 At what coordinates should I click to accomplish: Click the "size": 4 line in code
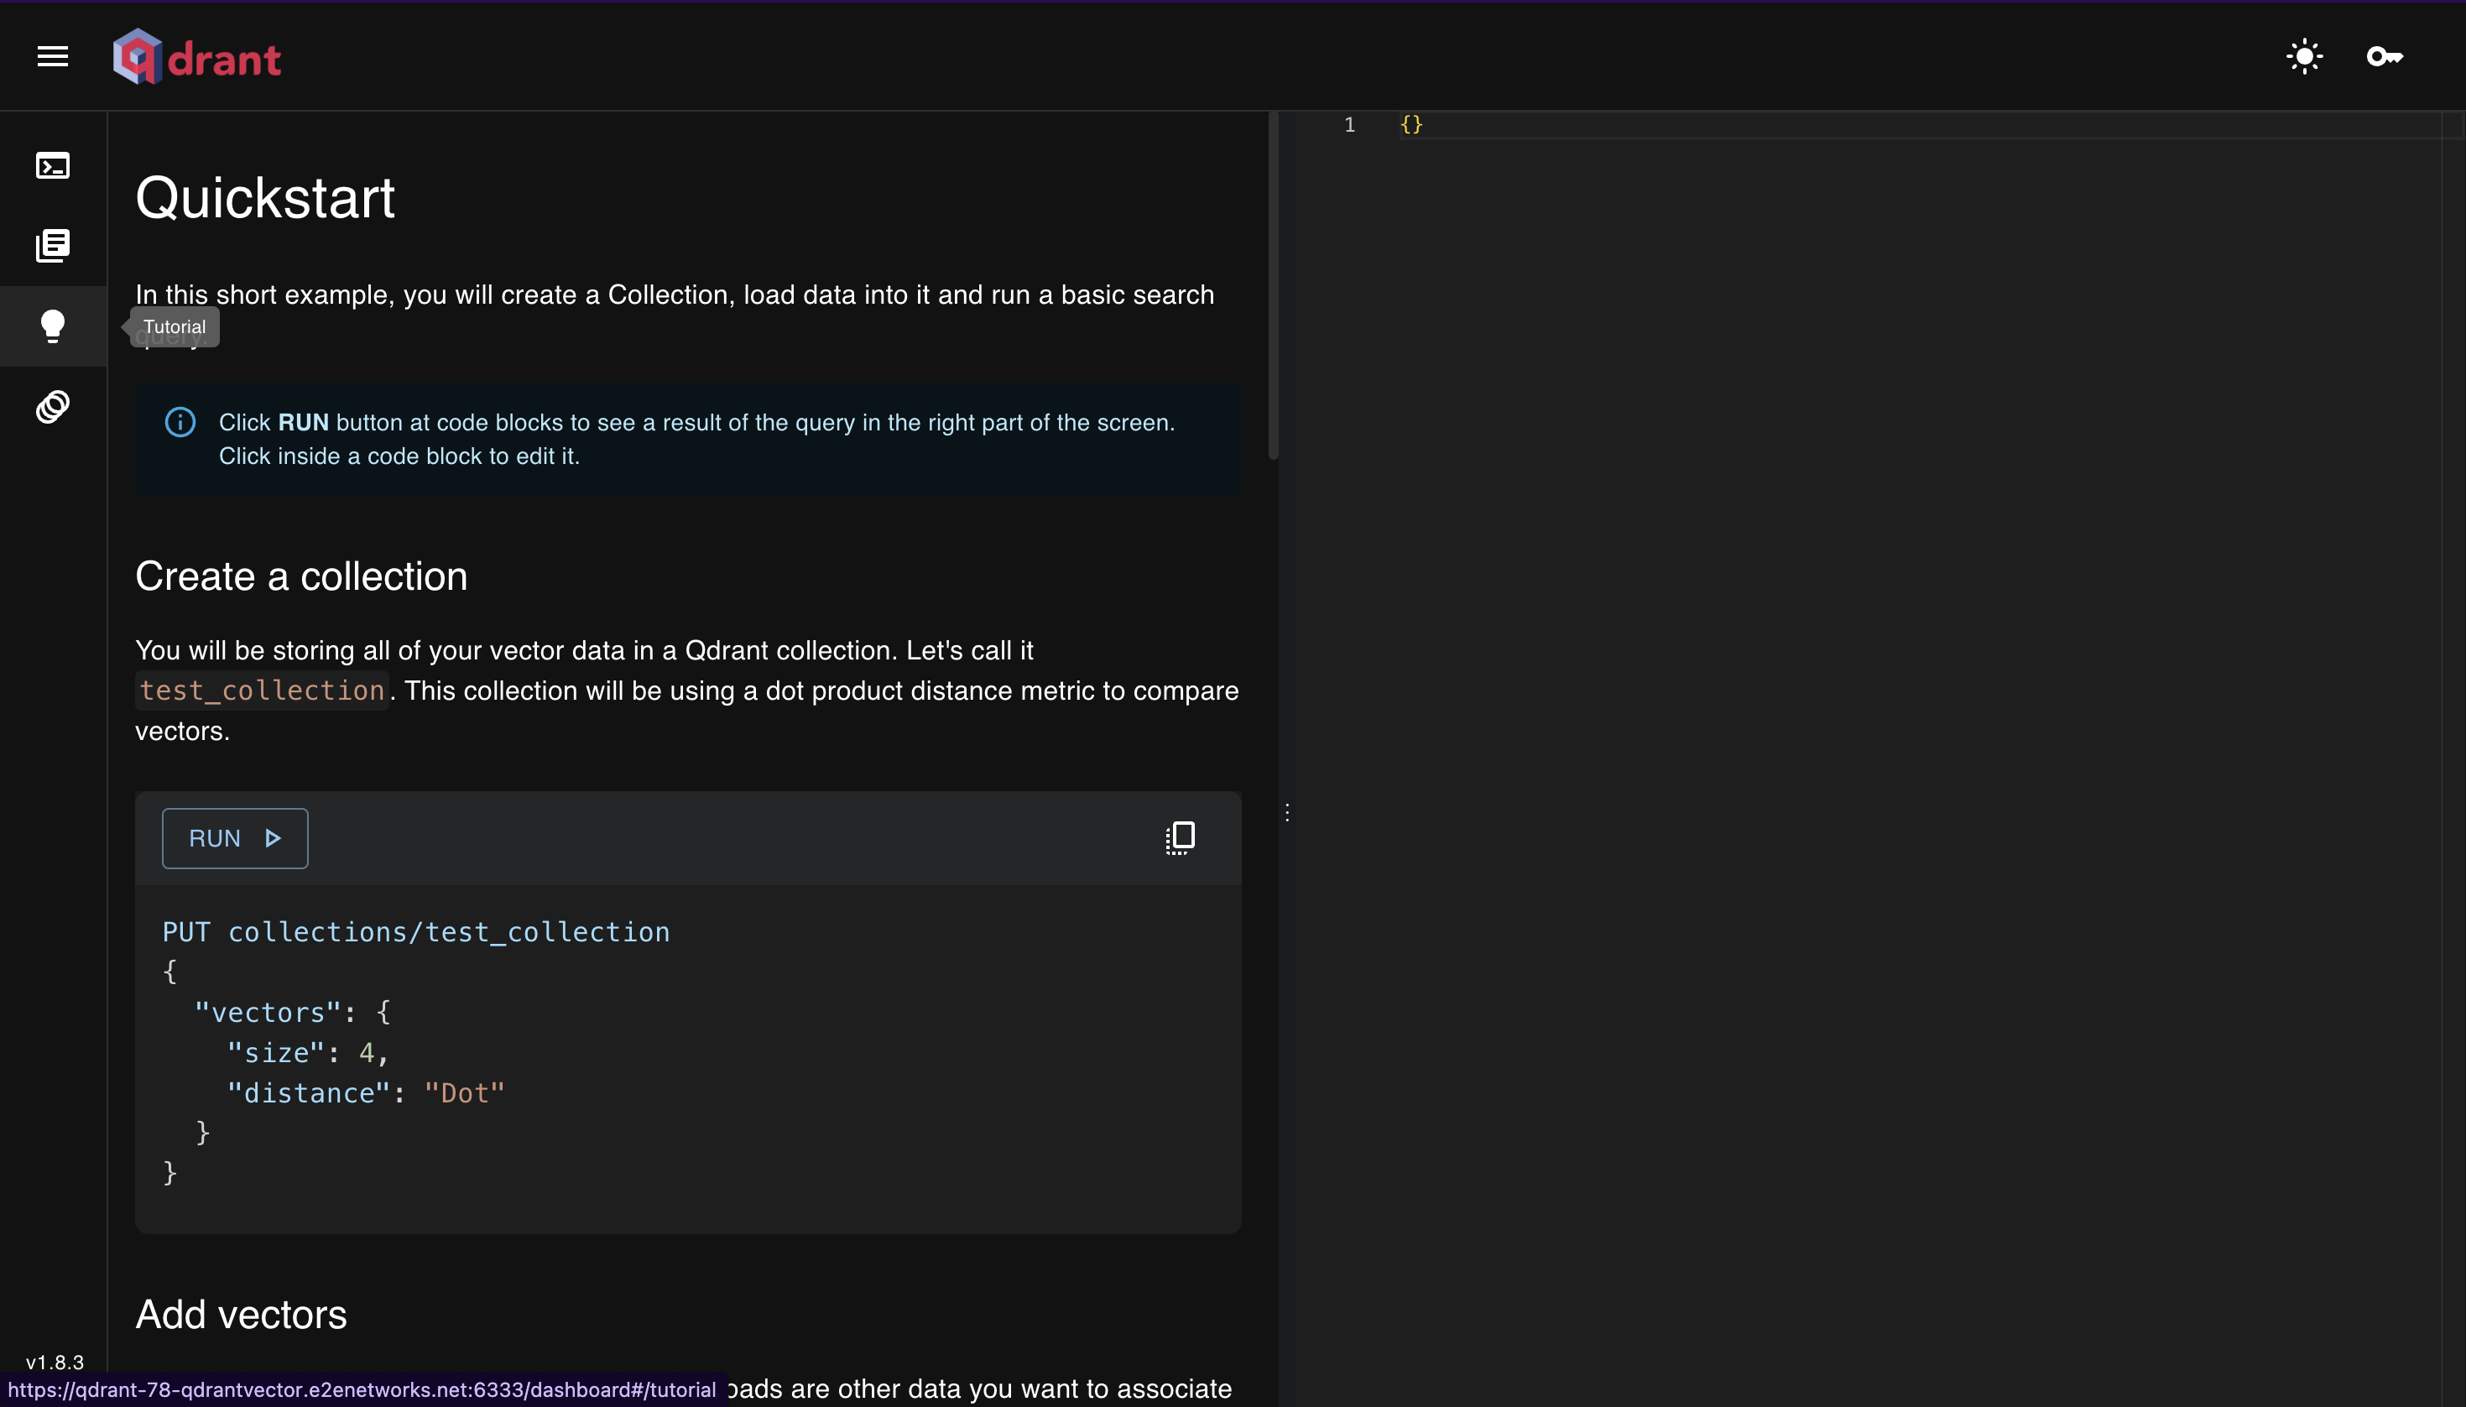pos(307,1052)
